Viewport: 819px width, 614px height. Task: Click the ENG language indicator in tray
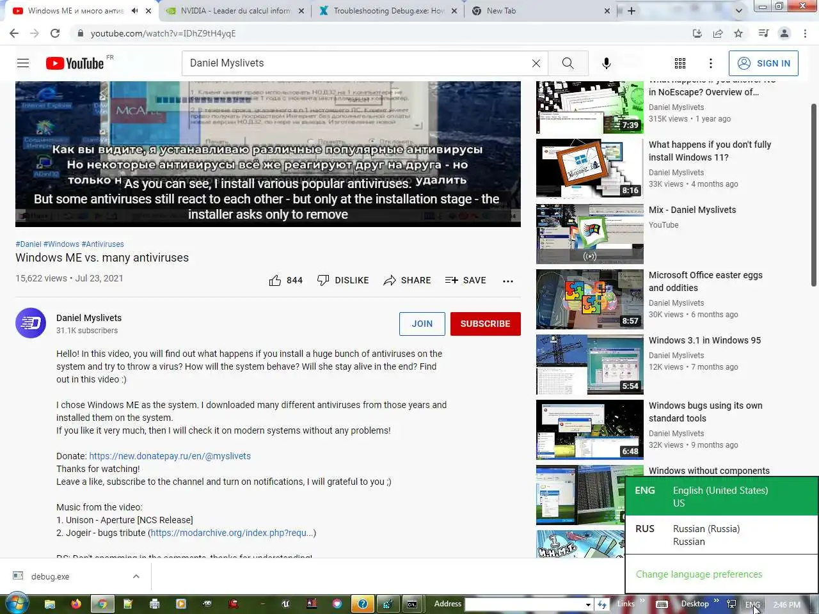pyautogui.click(x=752, y=604)
